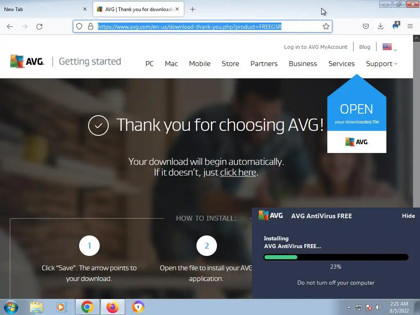This screenshot has width=420, height=315.
Task: Click the 'AVG AntiVirus FREE' popup title
Action: pyautogui.click(x=322, y=216)
